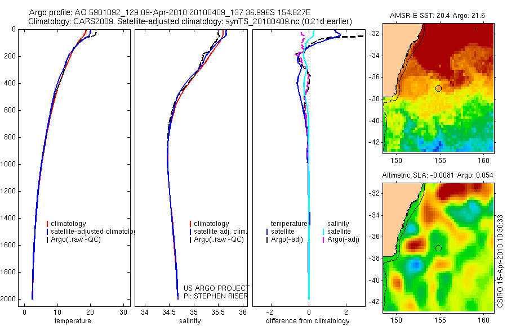
Task: Click the 2000 depth tick label
Action: click(x=7, y=299)
